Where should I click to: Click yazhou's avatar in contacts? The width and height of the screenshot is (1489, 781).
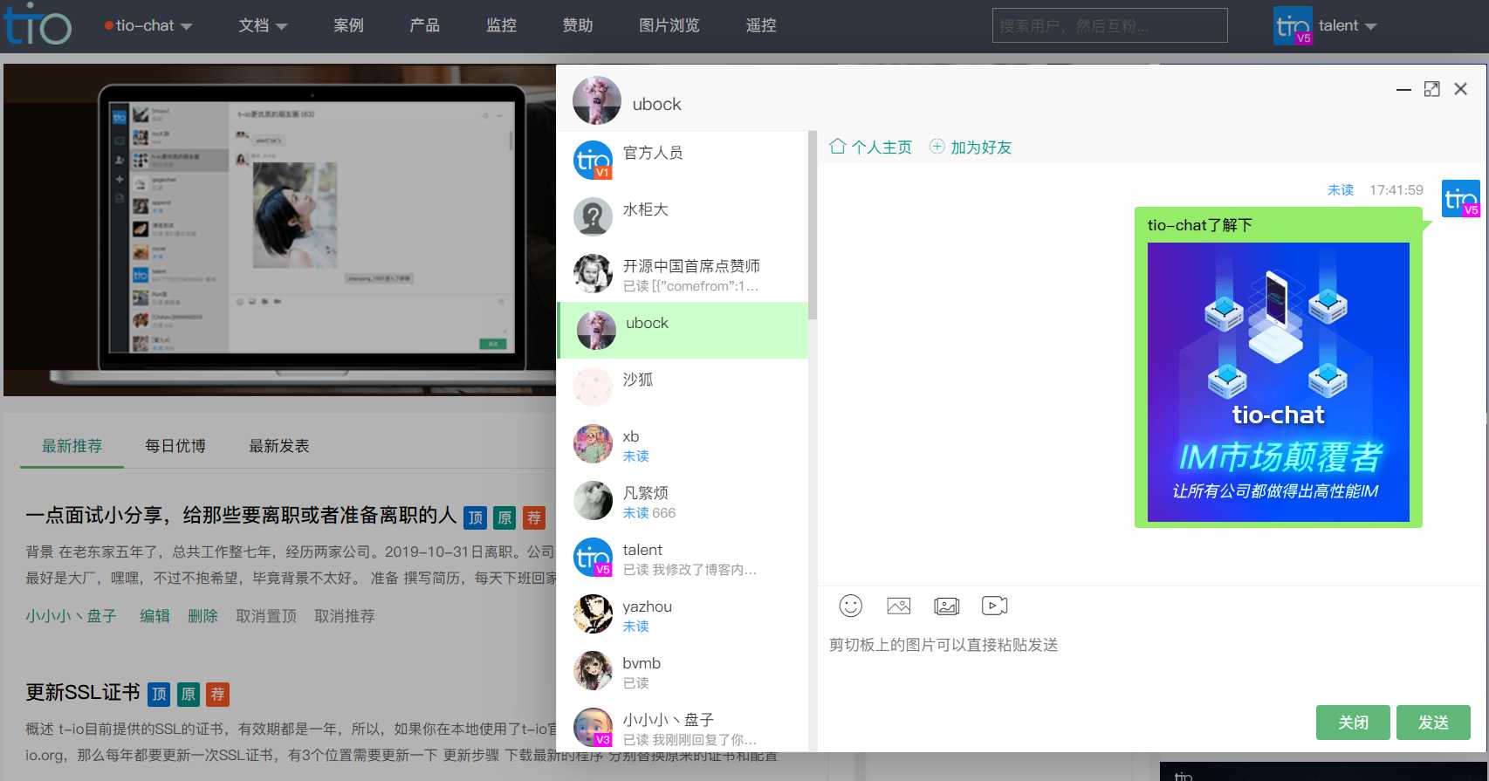(593, 613)
